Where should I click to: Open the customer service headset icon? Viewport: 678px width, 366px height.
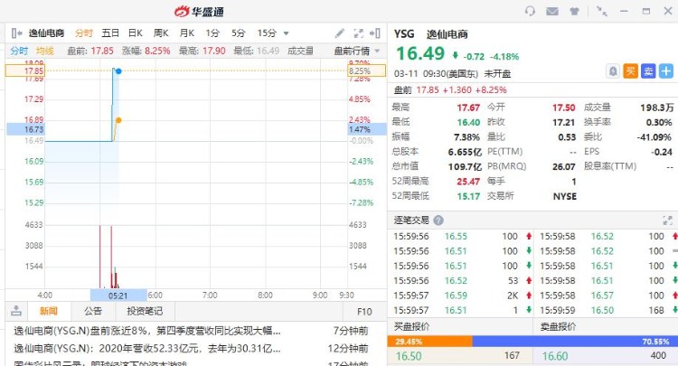[530, 11]
